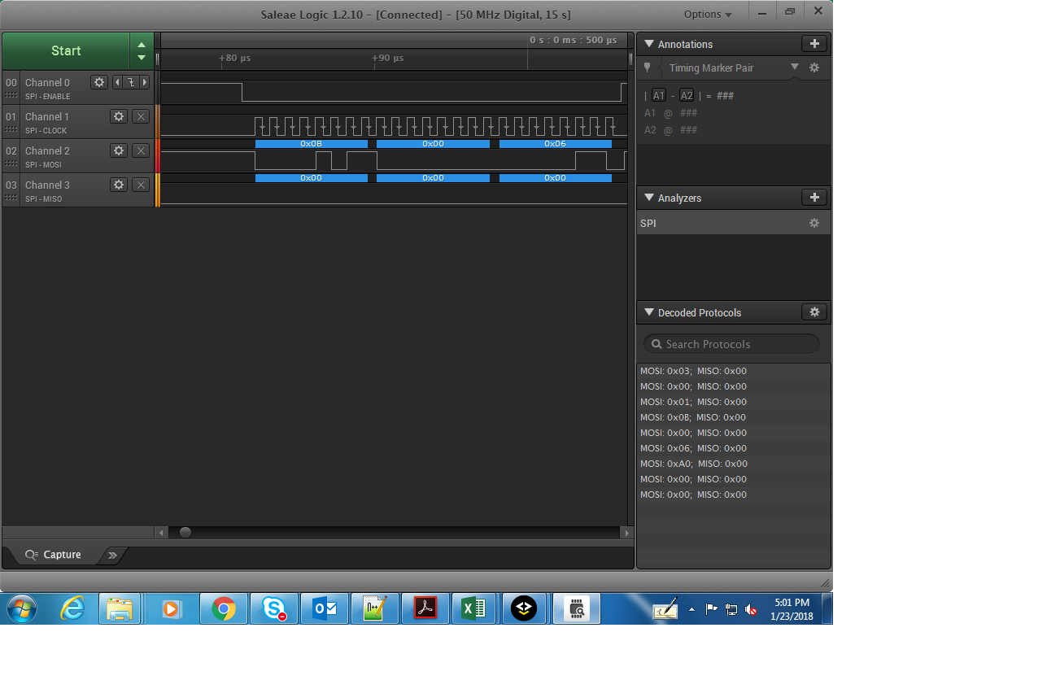Open Windows Explorer from taskbar
Screen dimensions: 1060x680
(120, 608)
